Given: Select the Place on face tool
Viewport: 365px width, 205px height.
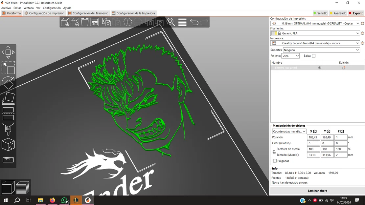Looking at the screenshot, I should click(x=8, y=98).
